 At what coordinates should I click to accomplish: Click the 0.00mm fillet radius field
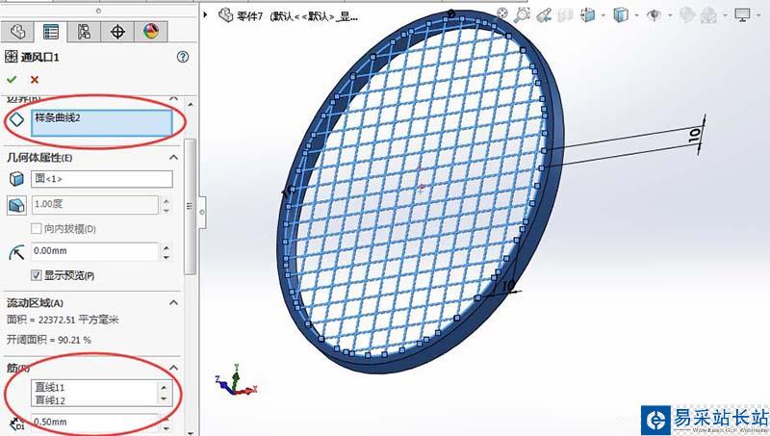94,251
